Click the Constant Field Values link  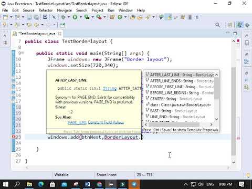[x=106, y=122]
